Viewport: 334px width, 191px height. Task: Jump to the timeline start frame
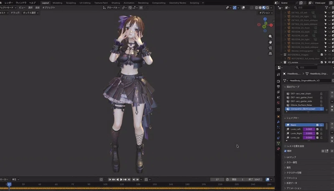(x=110, y=179)
